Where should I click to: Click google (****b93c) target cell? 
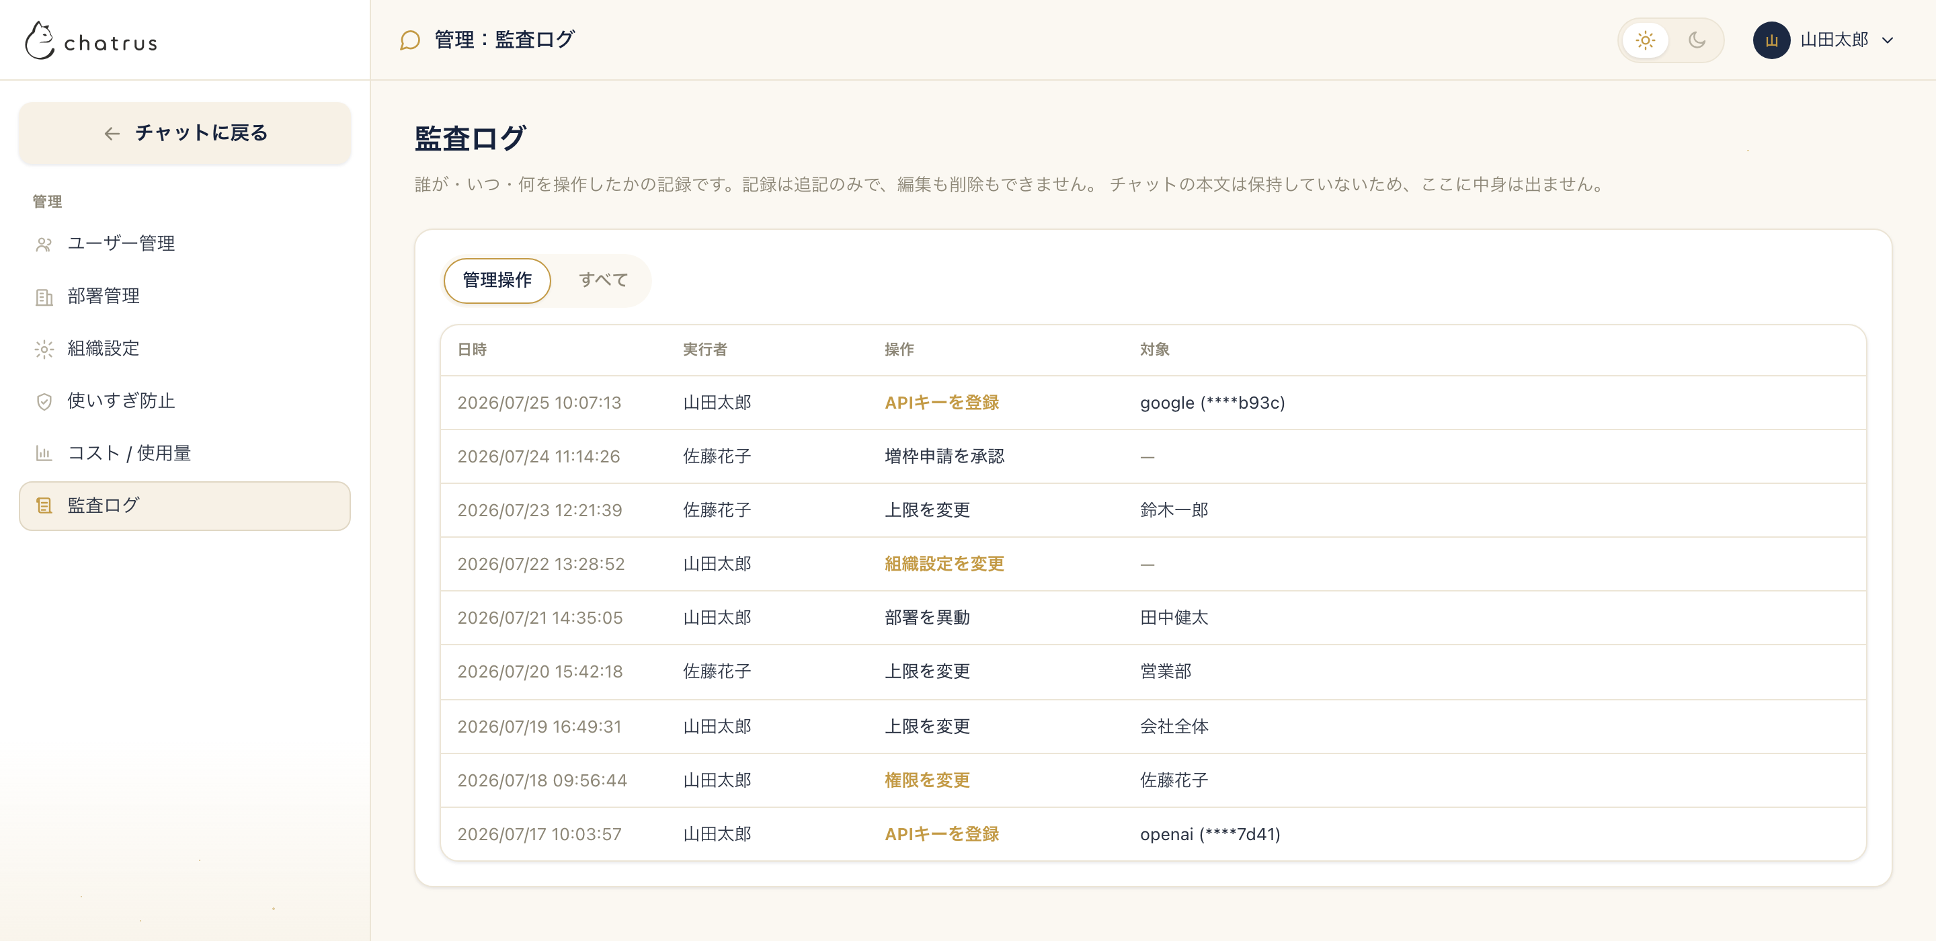pyautogui.click(x=1212, y=403)
